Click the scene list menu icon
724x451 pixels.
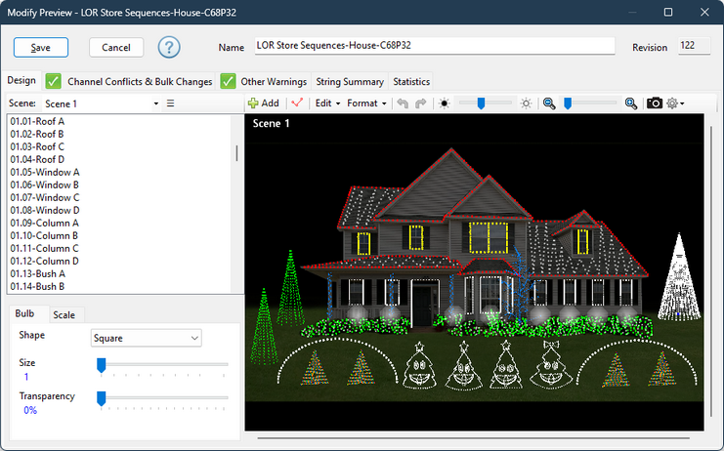(x=170, y=103)
